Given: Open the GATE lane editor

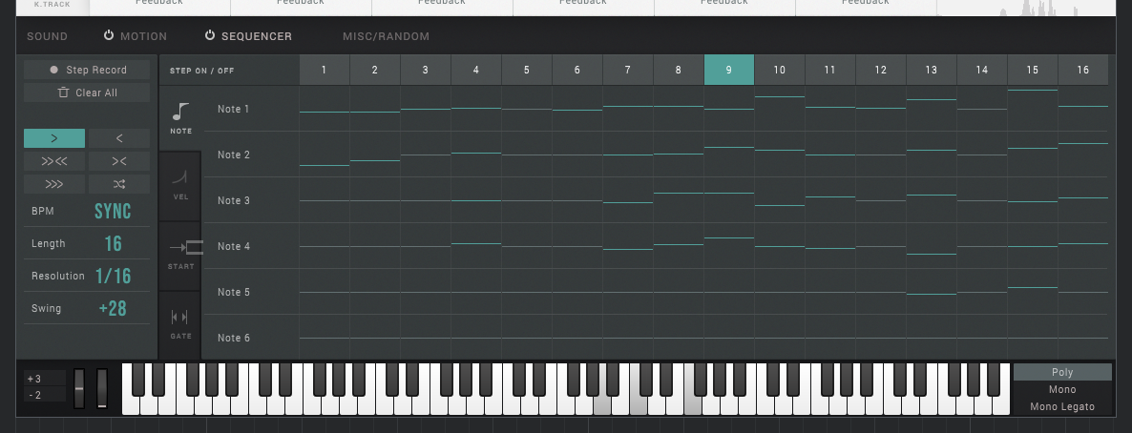Looking at the screenshot, I should click(180, 323).
